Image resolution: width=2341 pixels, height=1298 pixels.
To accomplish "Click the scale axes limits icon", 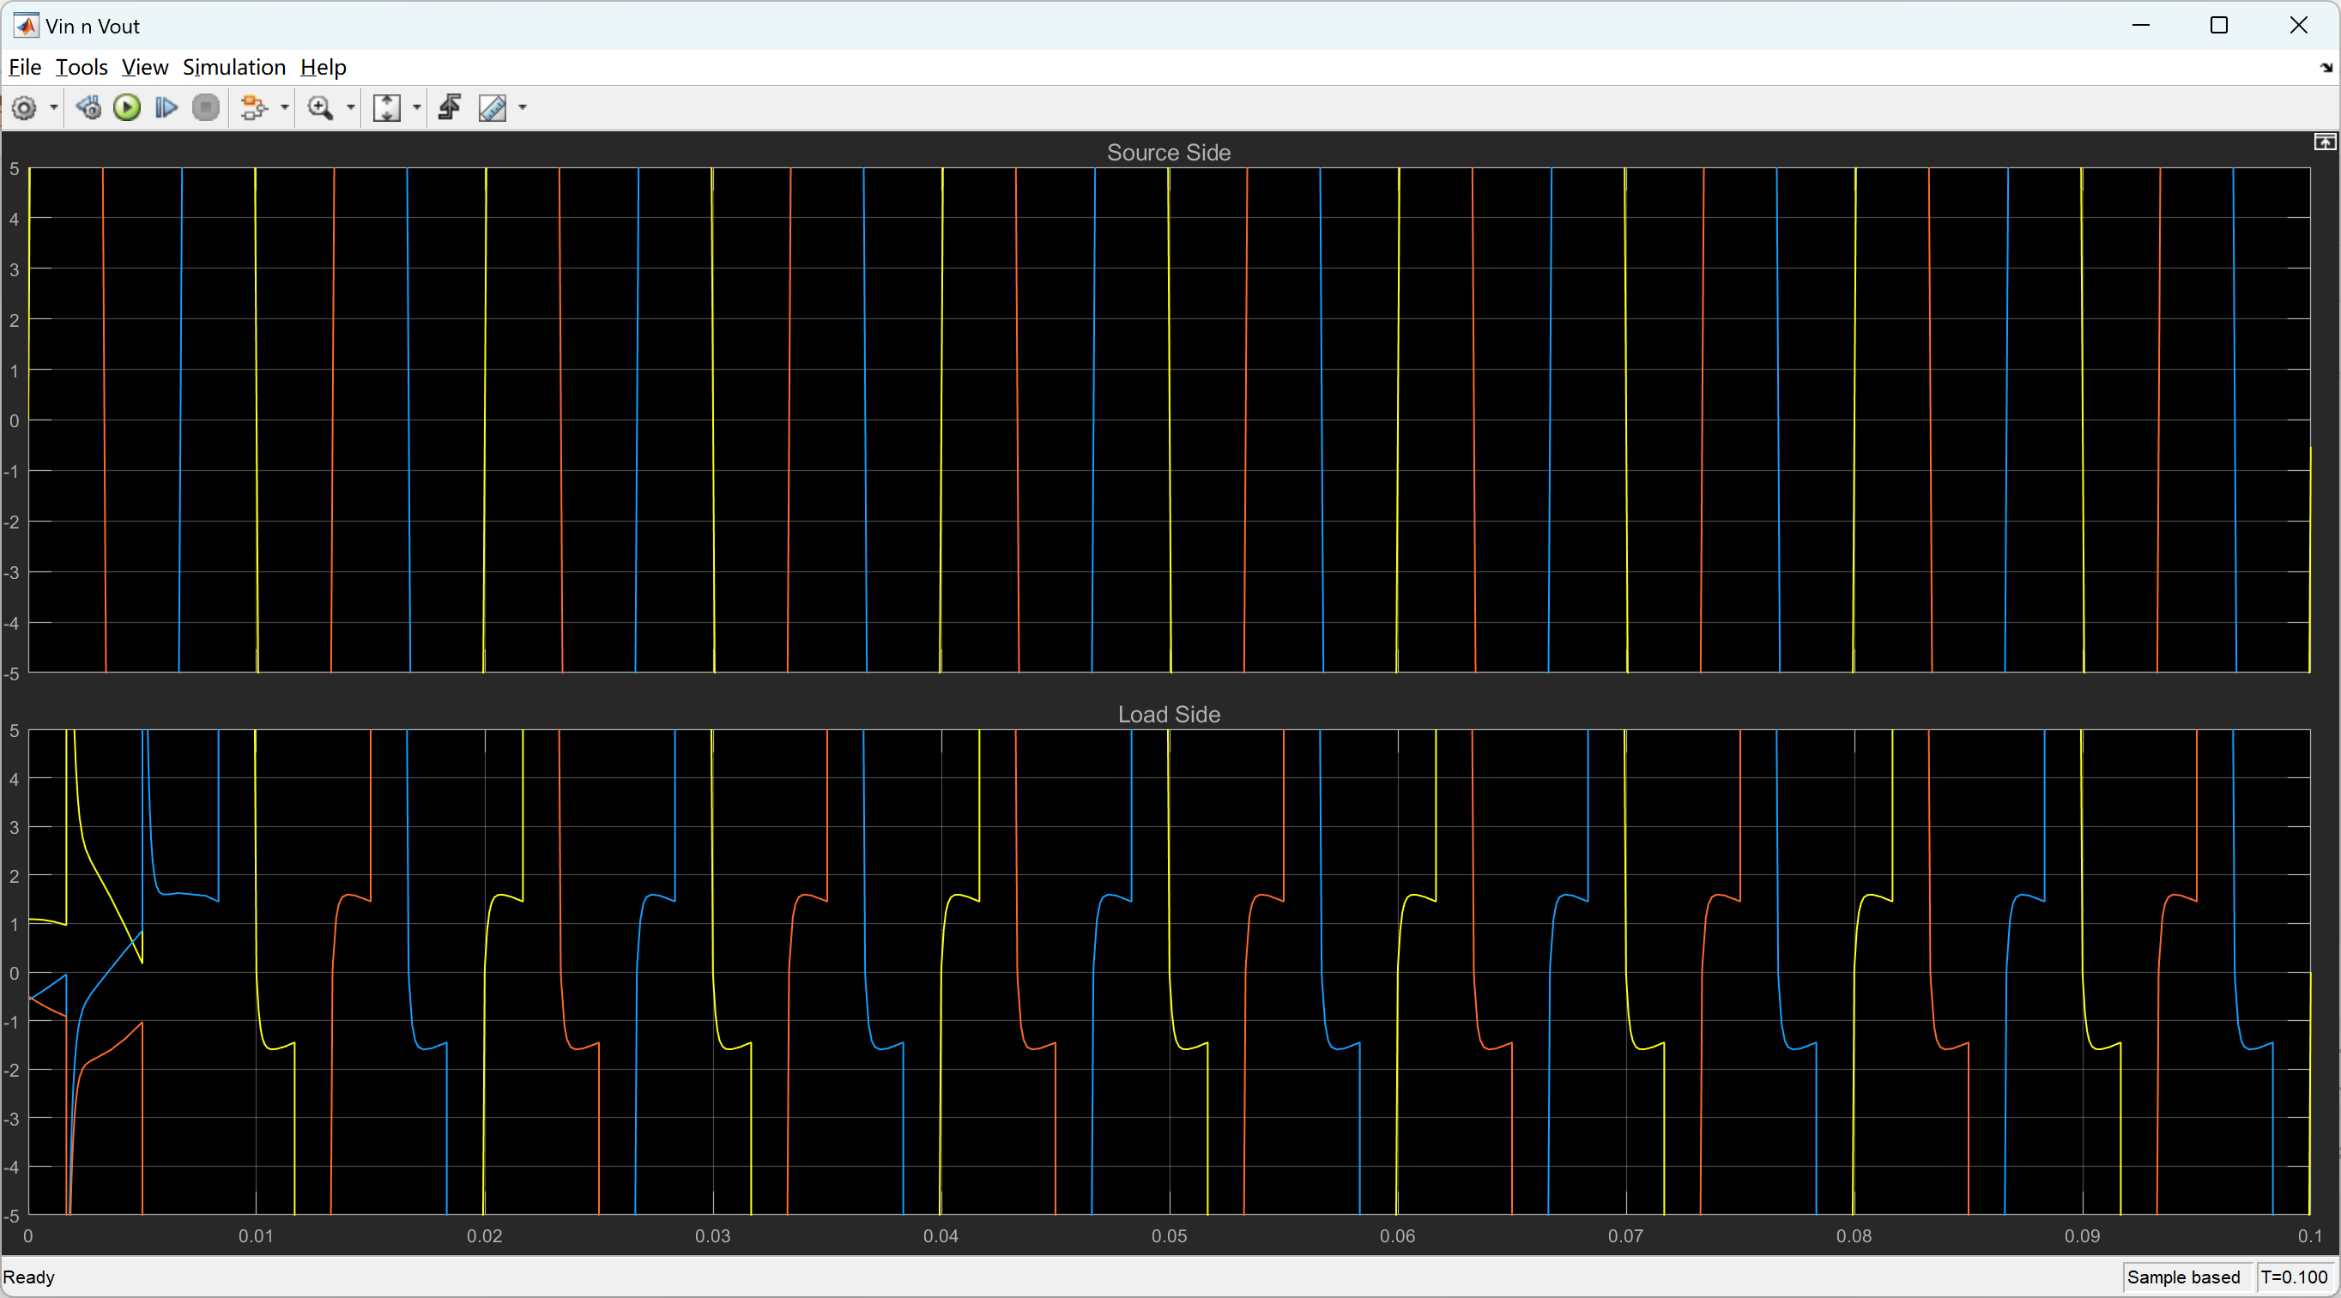I will pos(387,108).
